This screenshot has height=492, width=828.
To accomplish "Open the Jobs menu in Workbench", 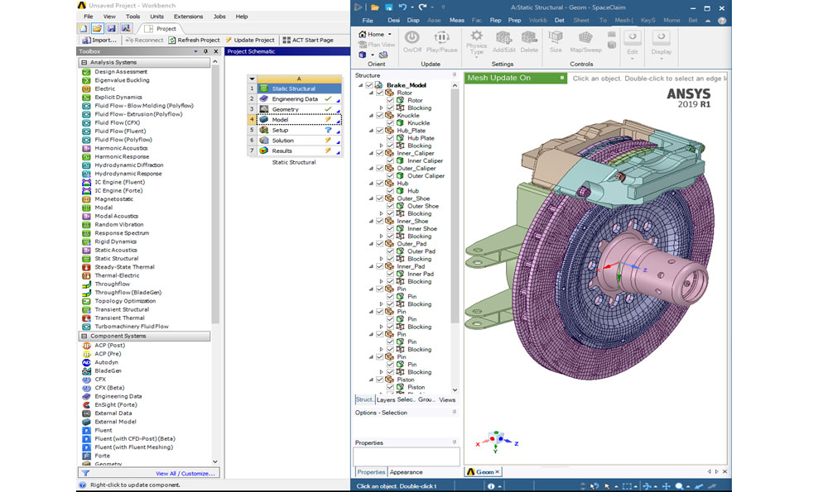I will [219, 17].
